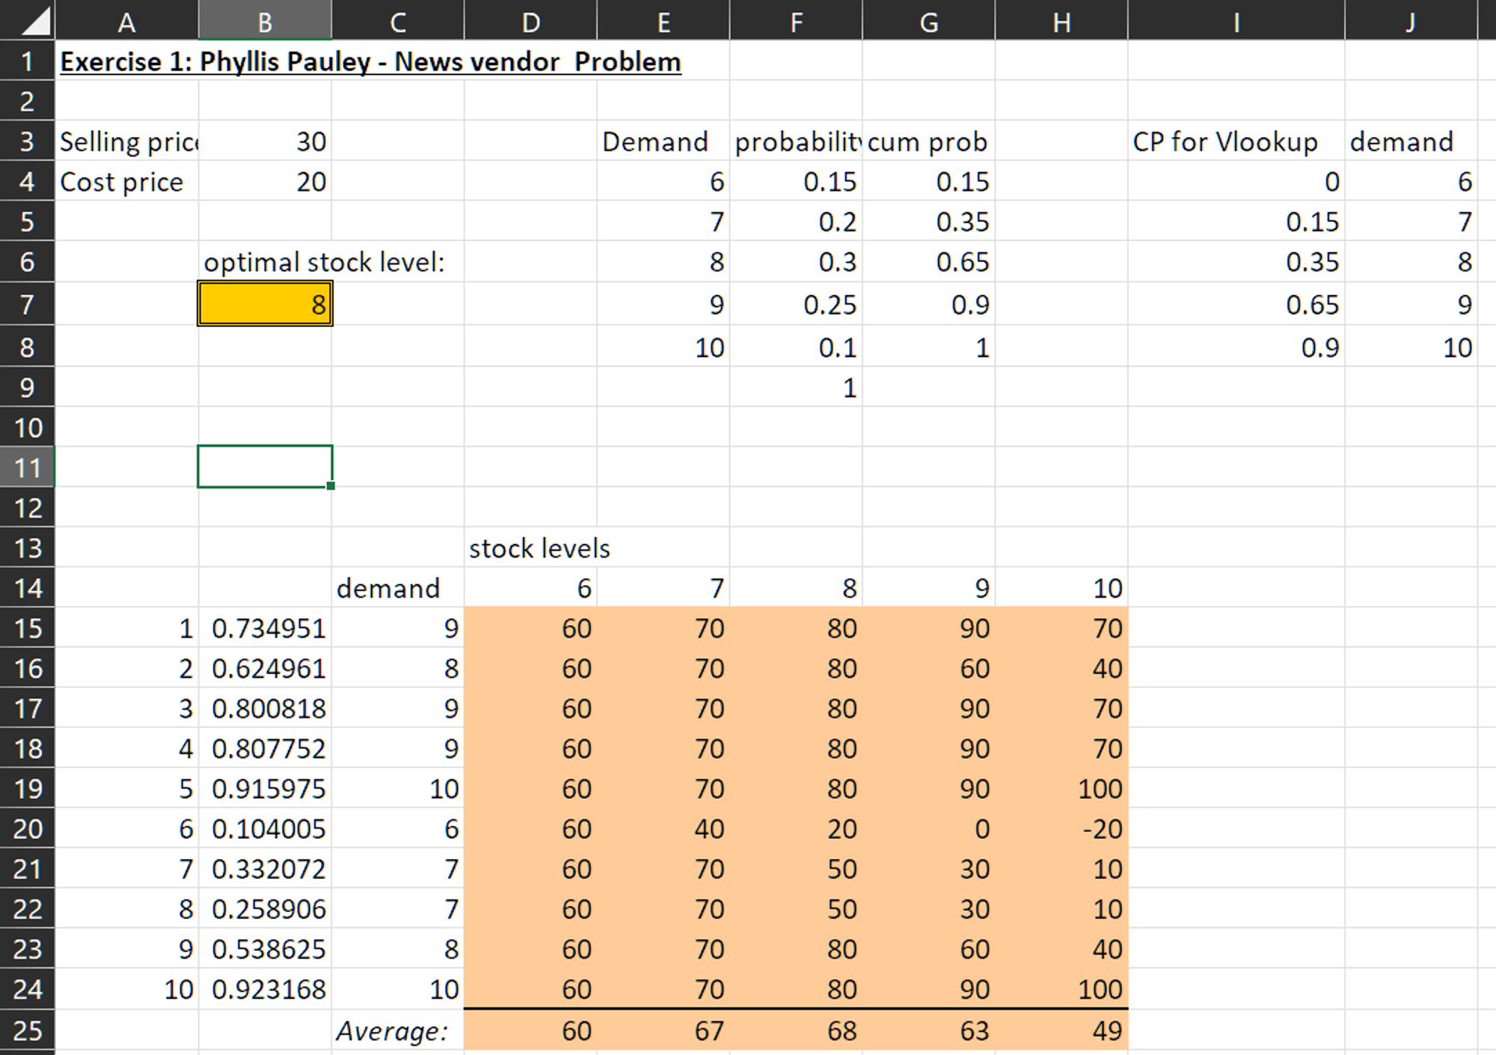Image resolution: width=1496 pixels, height=1055 pixels.
Task: Select column C header
Action: pyautogui.click(x=398, y=20)
